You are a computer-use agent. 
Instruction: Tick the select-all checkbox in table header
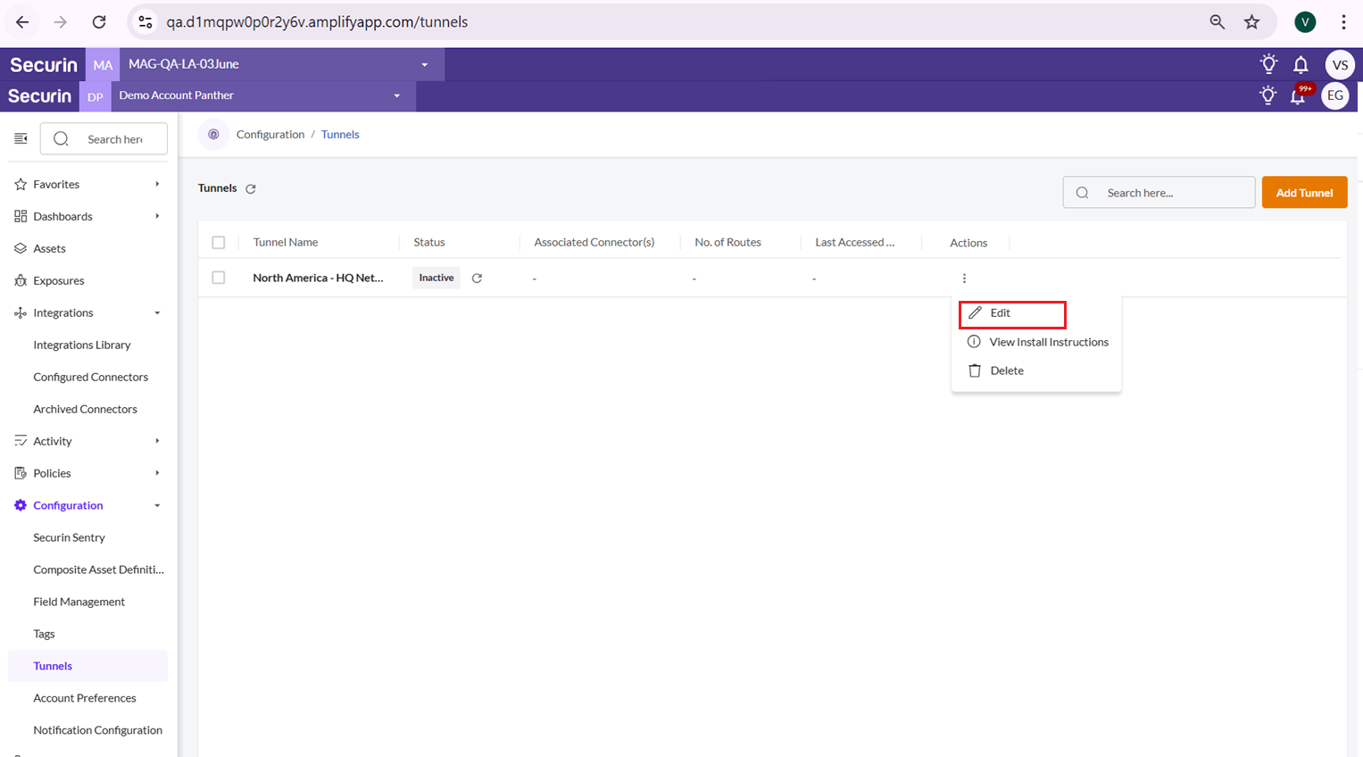(x=219, y=242)
